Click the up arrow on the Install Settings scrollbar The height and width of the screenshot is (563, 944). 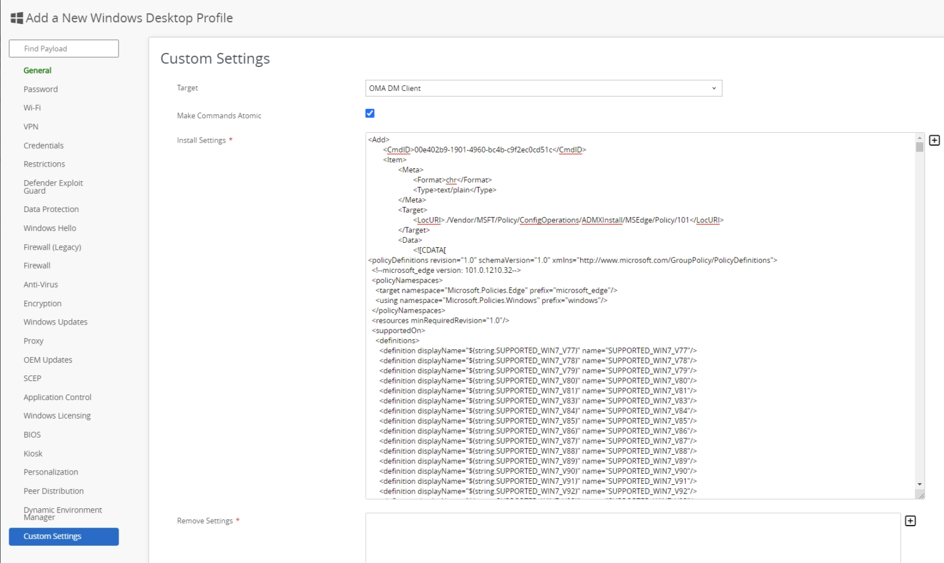pyautogui.click(x=919, y=139)
